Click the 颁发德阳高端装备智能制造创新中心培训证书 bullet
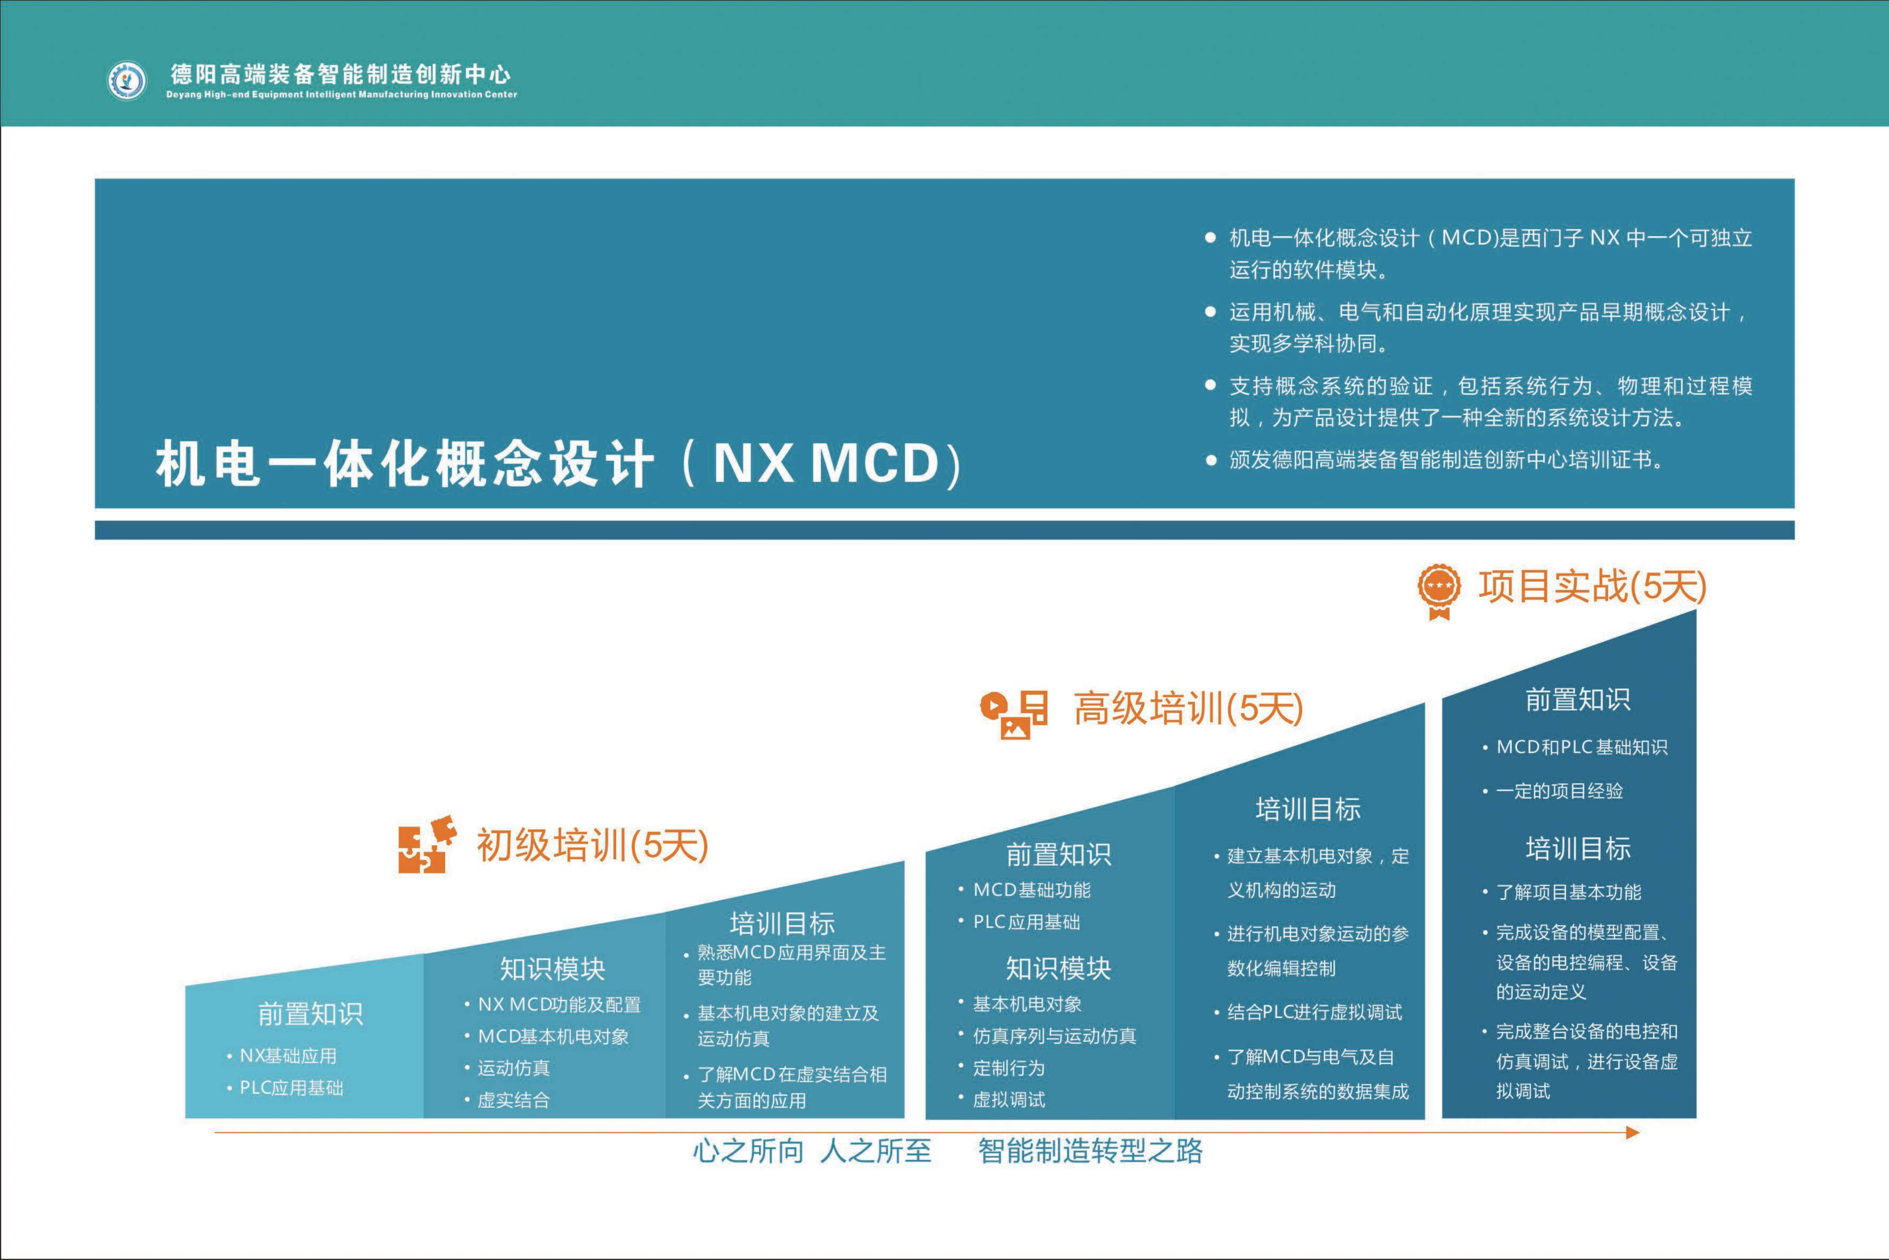 tap(1446, 460)
